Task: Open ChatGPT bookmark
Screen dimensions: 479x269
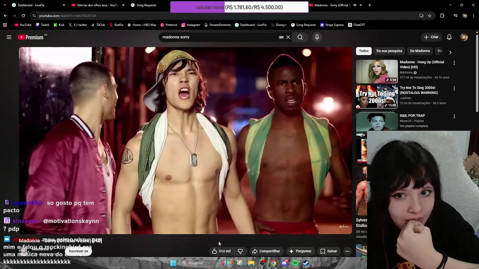Action: click(x=356, y=25)
